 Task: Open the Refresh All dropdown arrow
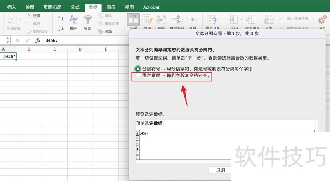tap(21, 19)
